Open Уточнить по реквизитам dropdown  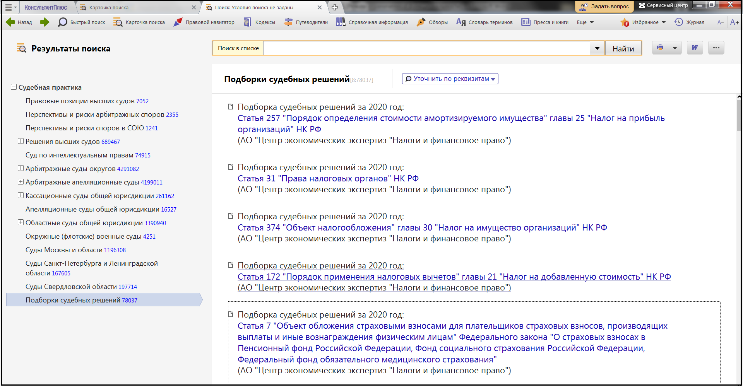coord(450,79)
